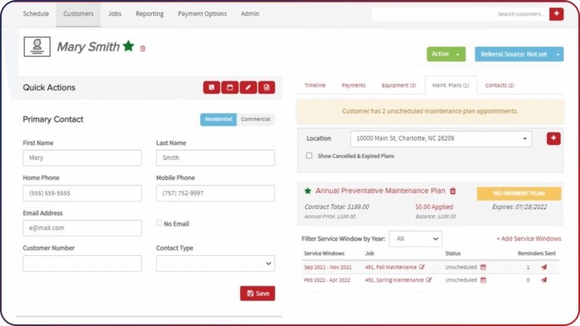The image size is (580, 326).
Task: Click the unscheduled maintenance plan appointments banner
Action: [x=430, y=111]
